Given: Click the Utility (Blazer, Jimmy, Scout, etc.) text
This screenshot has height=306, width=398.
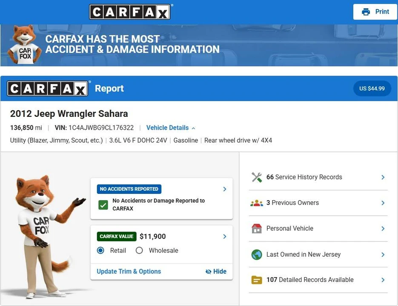Looking at the screenshot, I should pos(56,140).
